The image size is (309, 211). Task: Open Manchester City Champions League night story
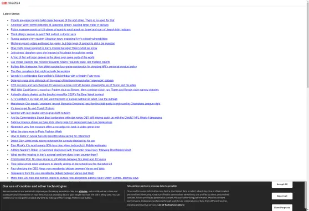(x=85, y=104)
